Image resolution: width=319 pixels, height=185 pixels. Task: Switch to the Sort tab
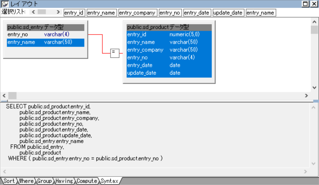pyautogui.click(x=9, y=181)
